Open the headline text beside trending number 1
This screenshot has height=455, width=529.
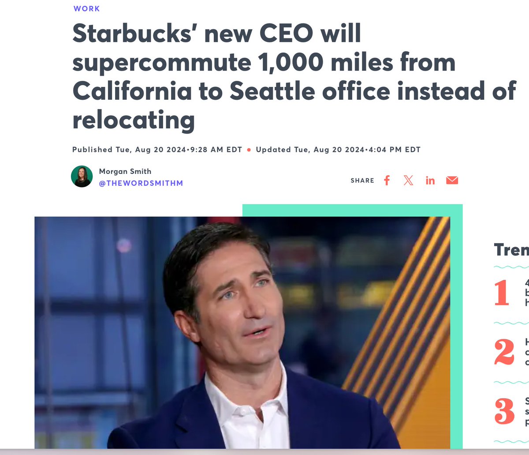tap(527, 293)
